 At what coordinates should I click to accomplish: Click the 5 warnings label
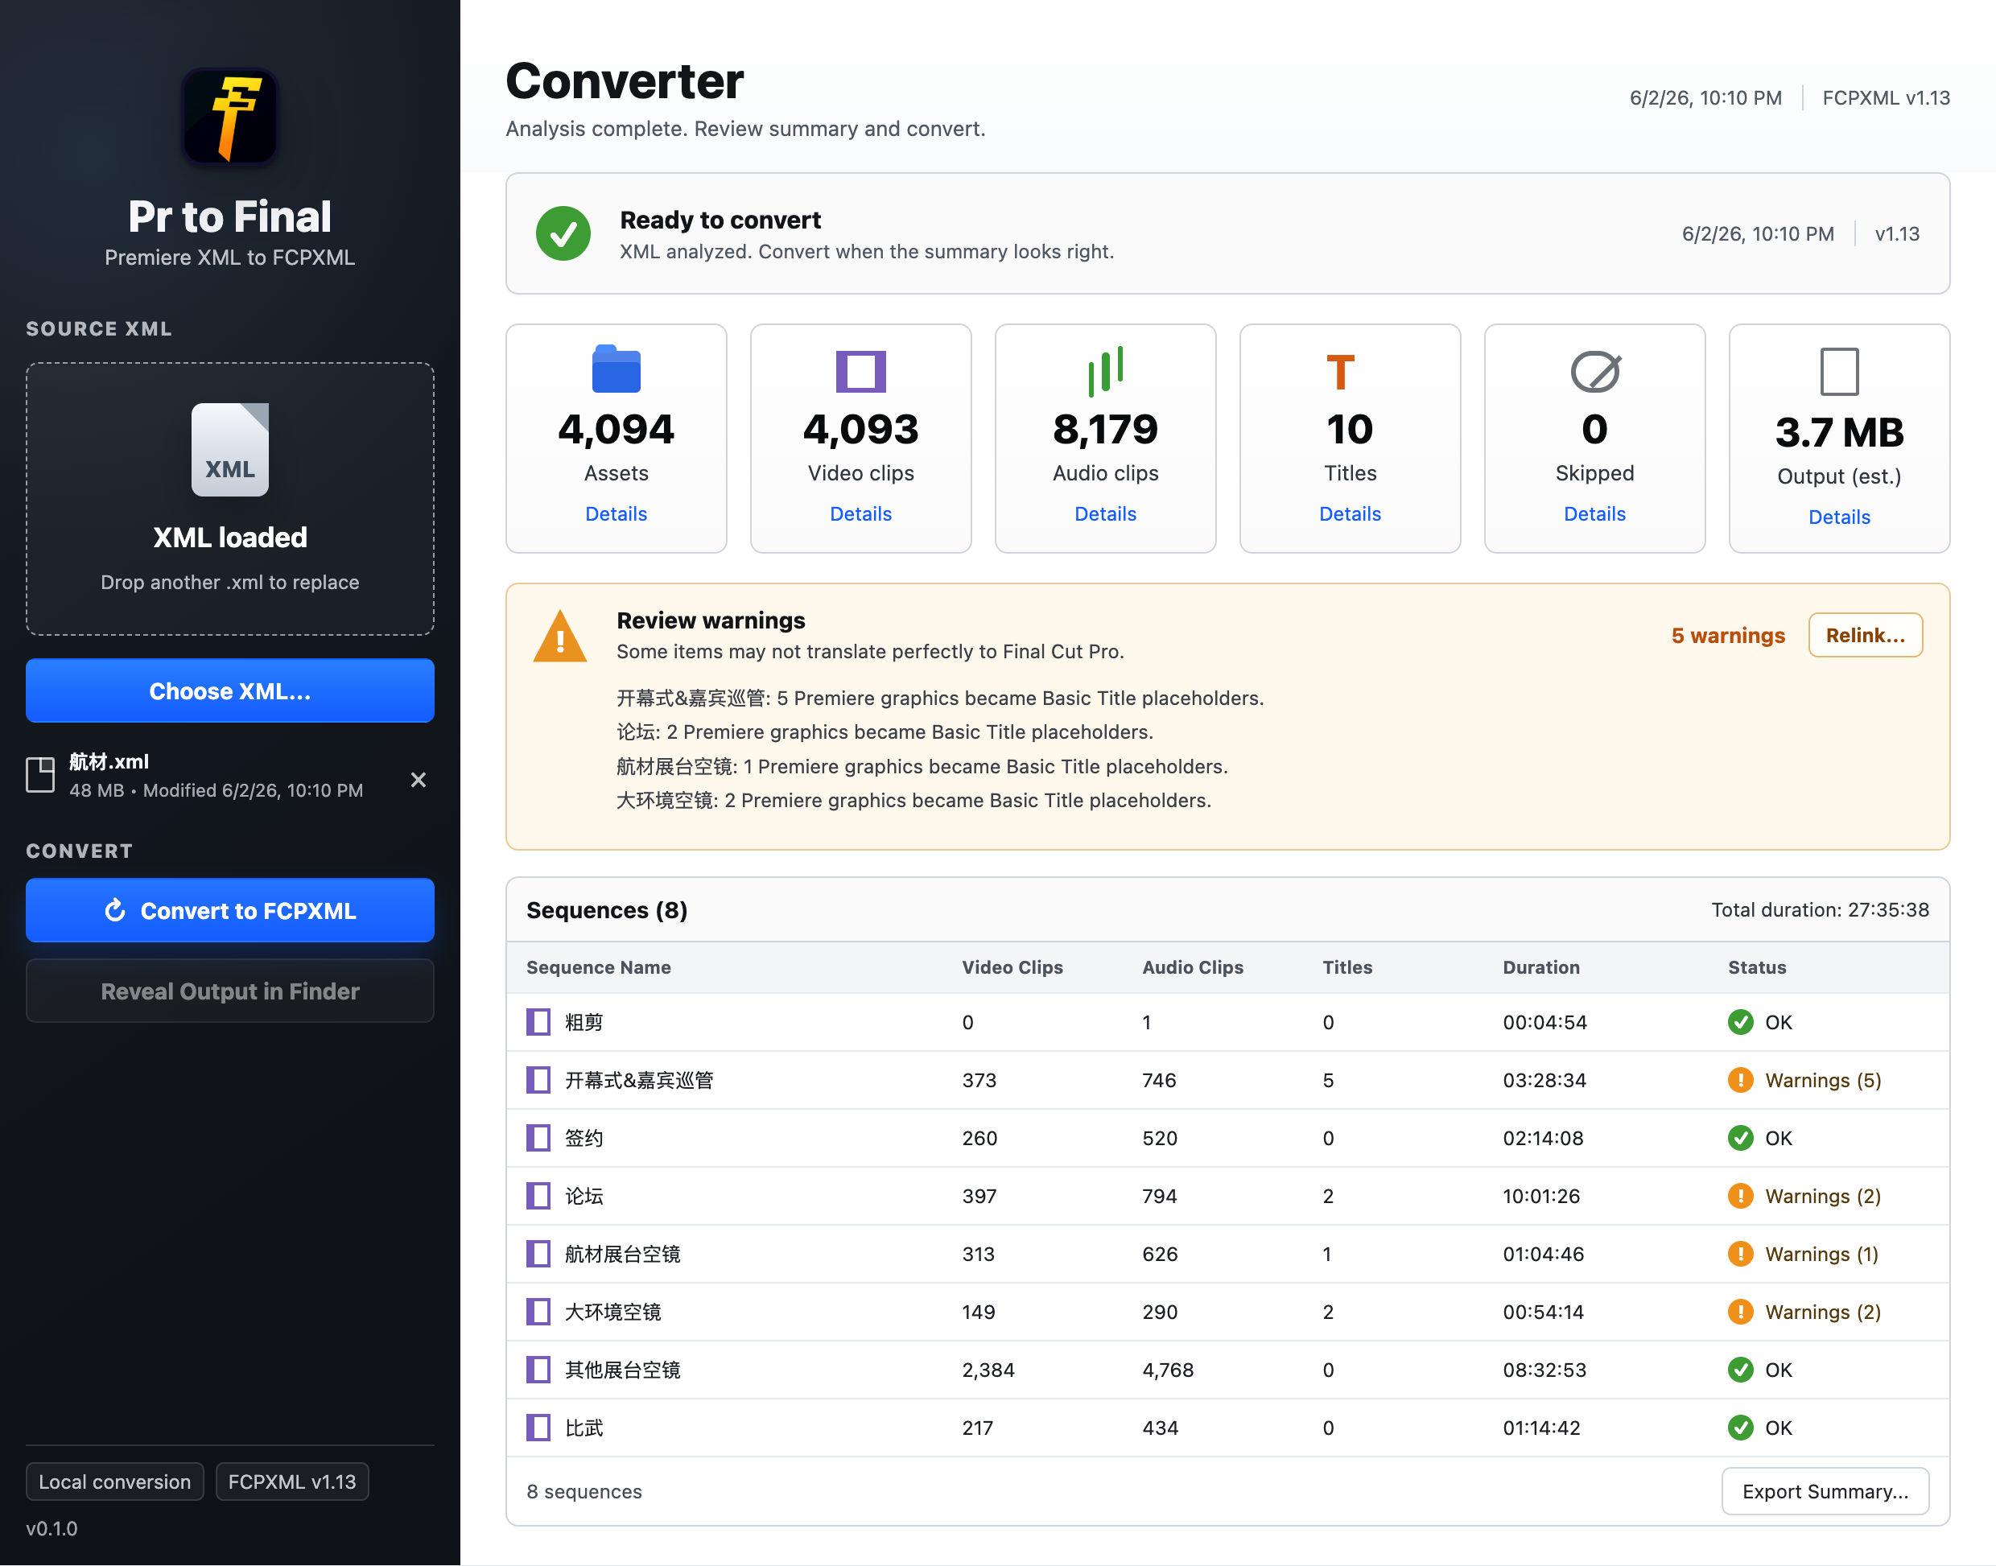(x=1727, y=636)
